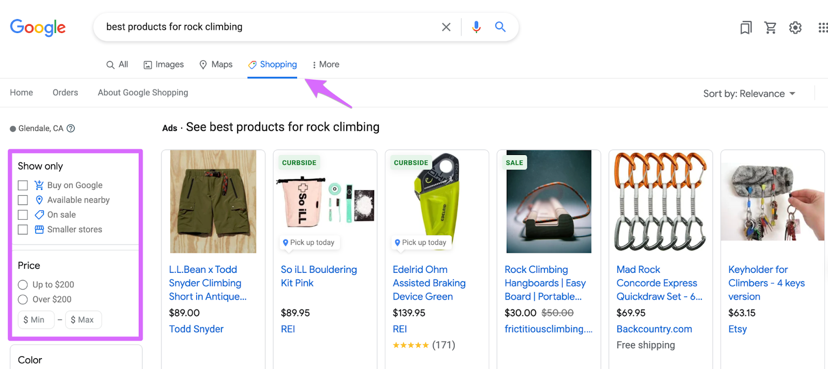The height and width of the screenshot is (369, 828).
Task: Click Pick up today on Edelrid Ohm
Action: 421,242
